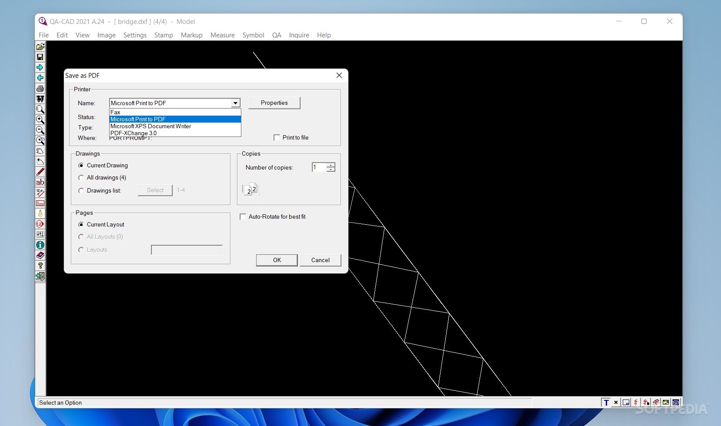Open the Edit menu

pos(62,35)
